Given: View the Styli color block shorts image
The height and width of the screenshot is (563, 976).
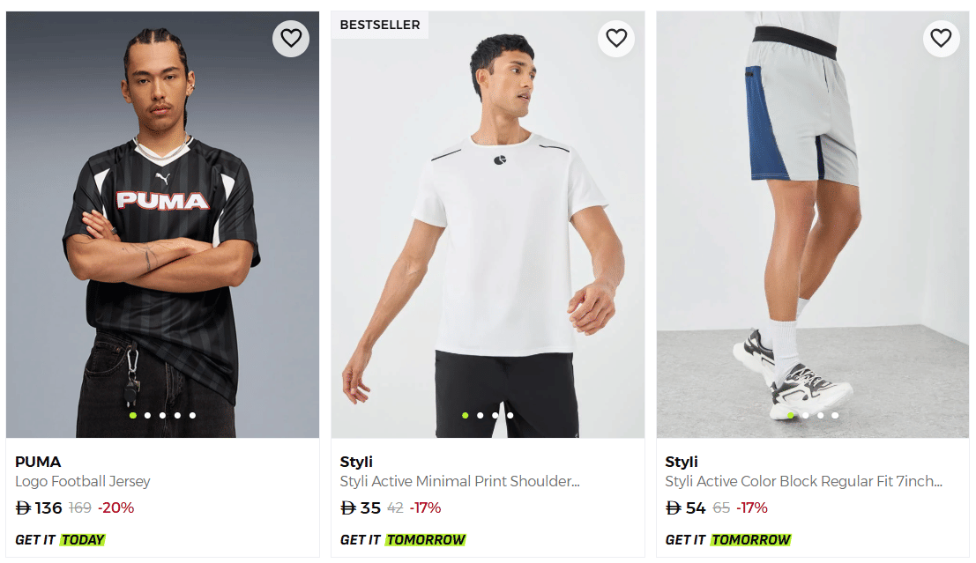Looking at the screenshot, I should 812,220.
